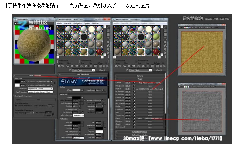The image size is (232, 144).
Task: Click Select by Material icon in Basic parameters editor
Action: [108, 53]
